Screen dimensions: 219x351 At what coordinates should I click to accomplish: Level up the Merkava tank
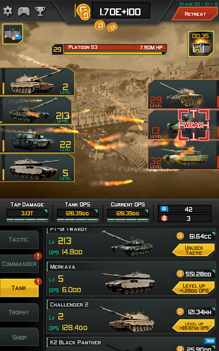tap(194, 288)
